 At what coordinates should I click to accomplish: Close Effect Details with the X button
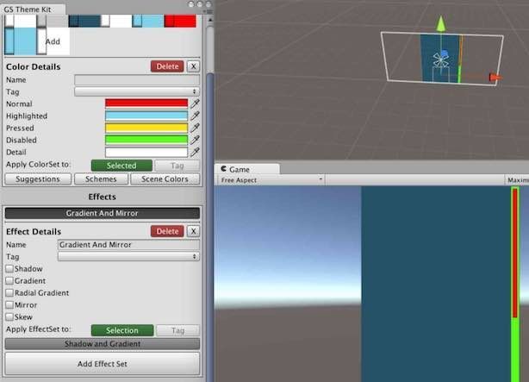pos(193,231)
